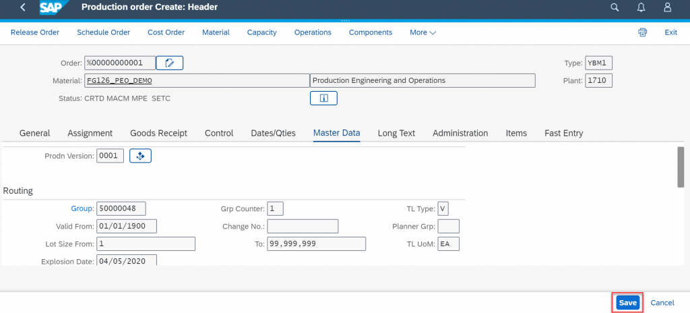This screenshot has width=690, height=313.
Task: Open Material from the toolbar
Action: 216,32
